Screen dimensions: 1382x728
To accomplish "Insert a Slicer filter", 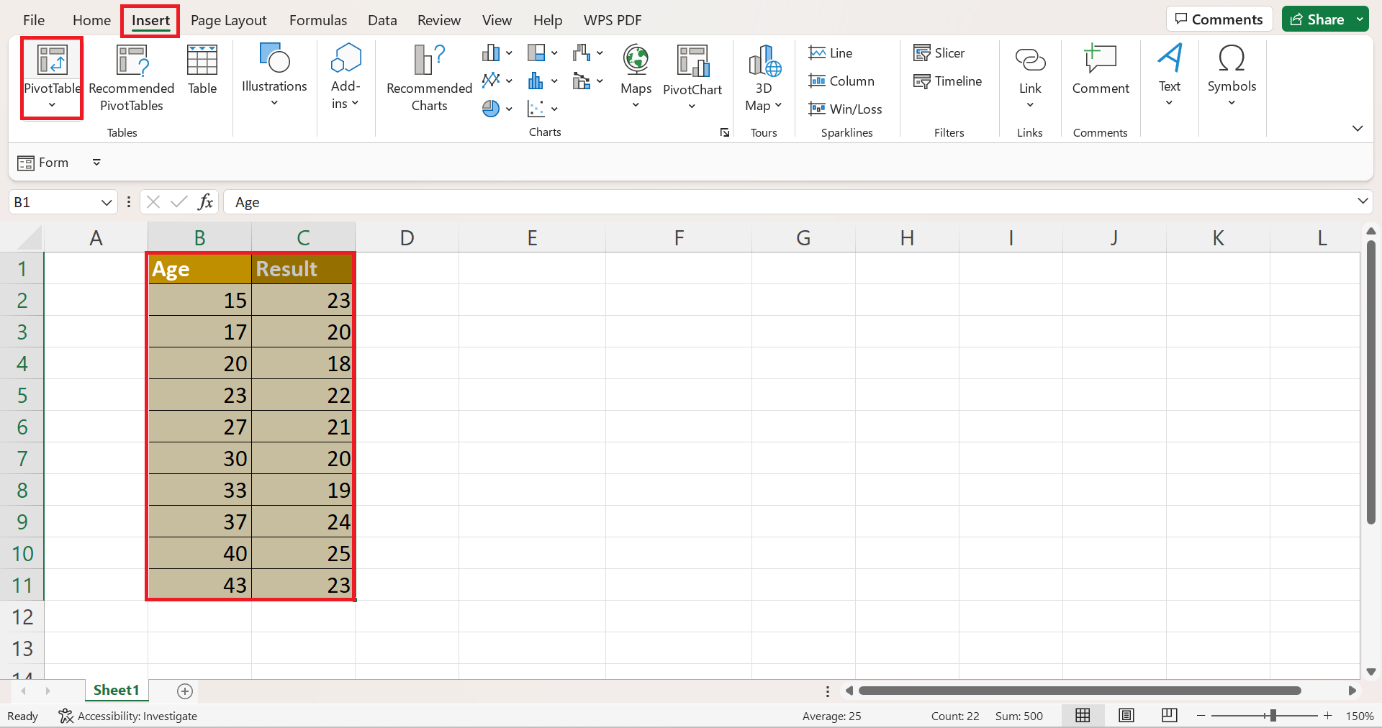I will (939, 53).
